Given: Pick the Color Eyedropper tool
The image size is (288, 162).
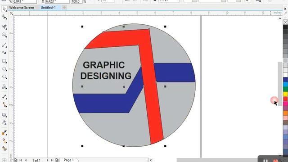Looking at the screenshot, I should 4,133.
